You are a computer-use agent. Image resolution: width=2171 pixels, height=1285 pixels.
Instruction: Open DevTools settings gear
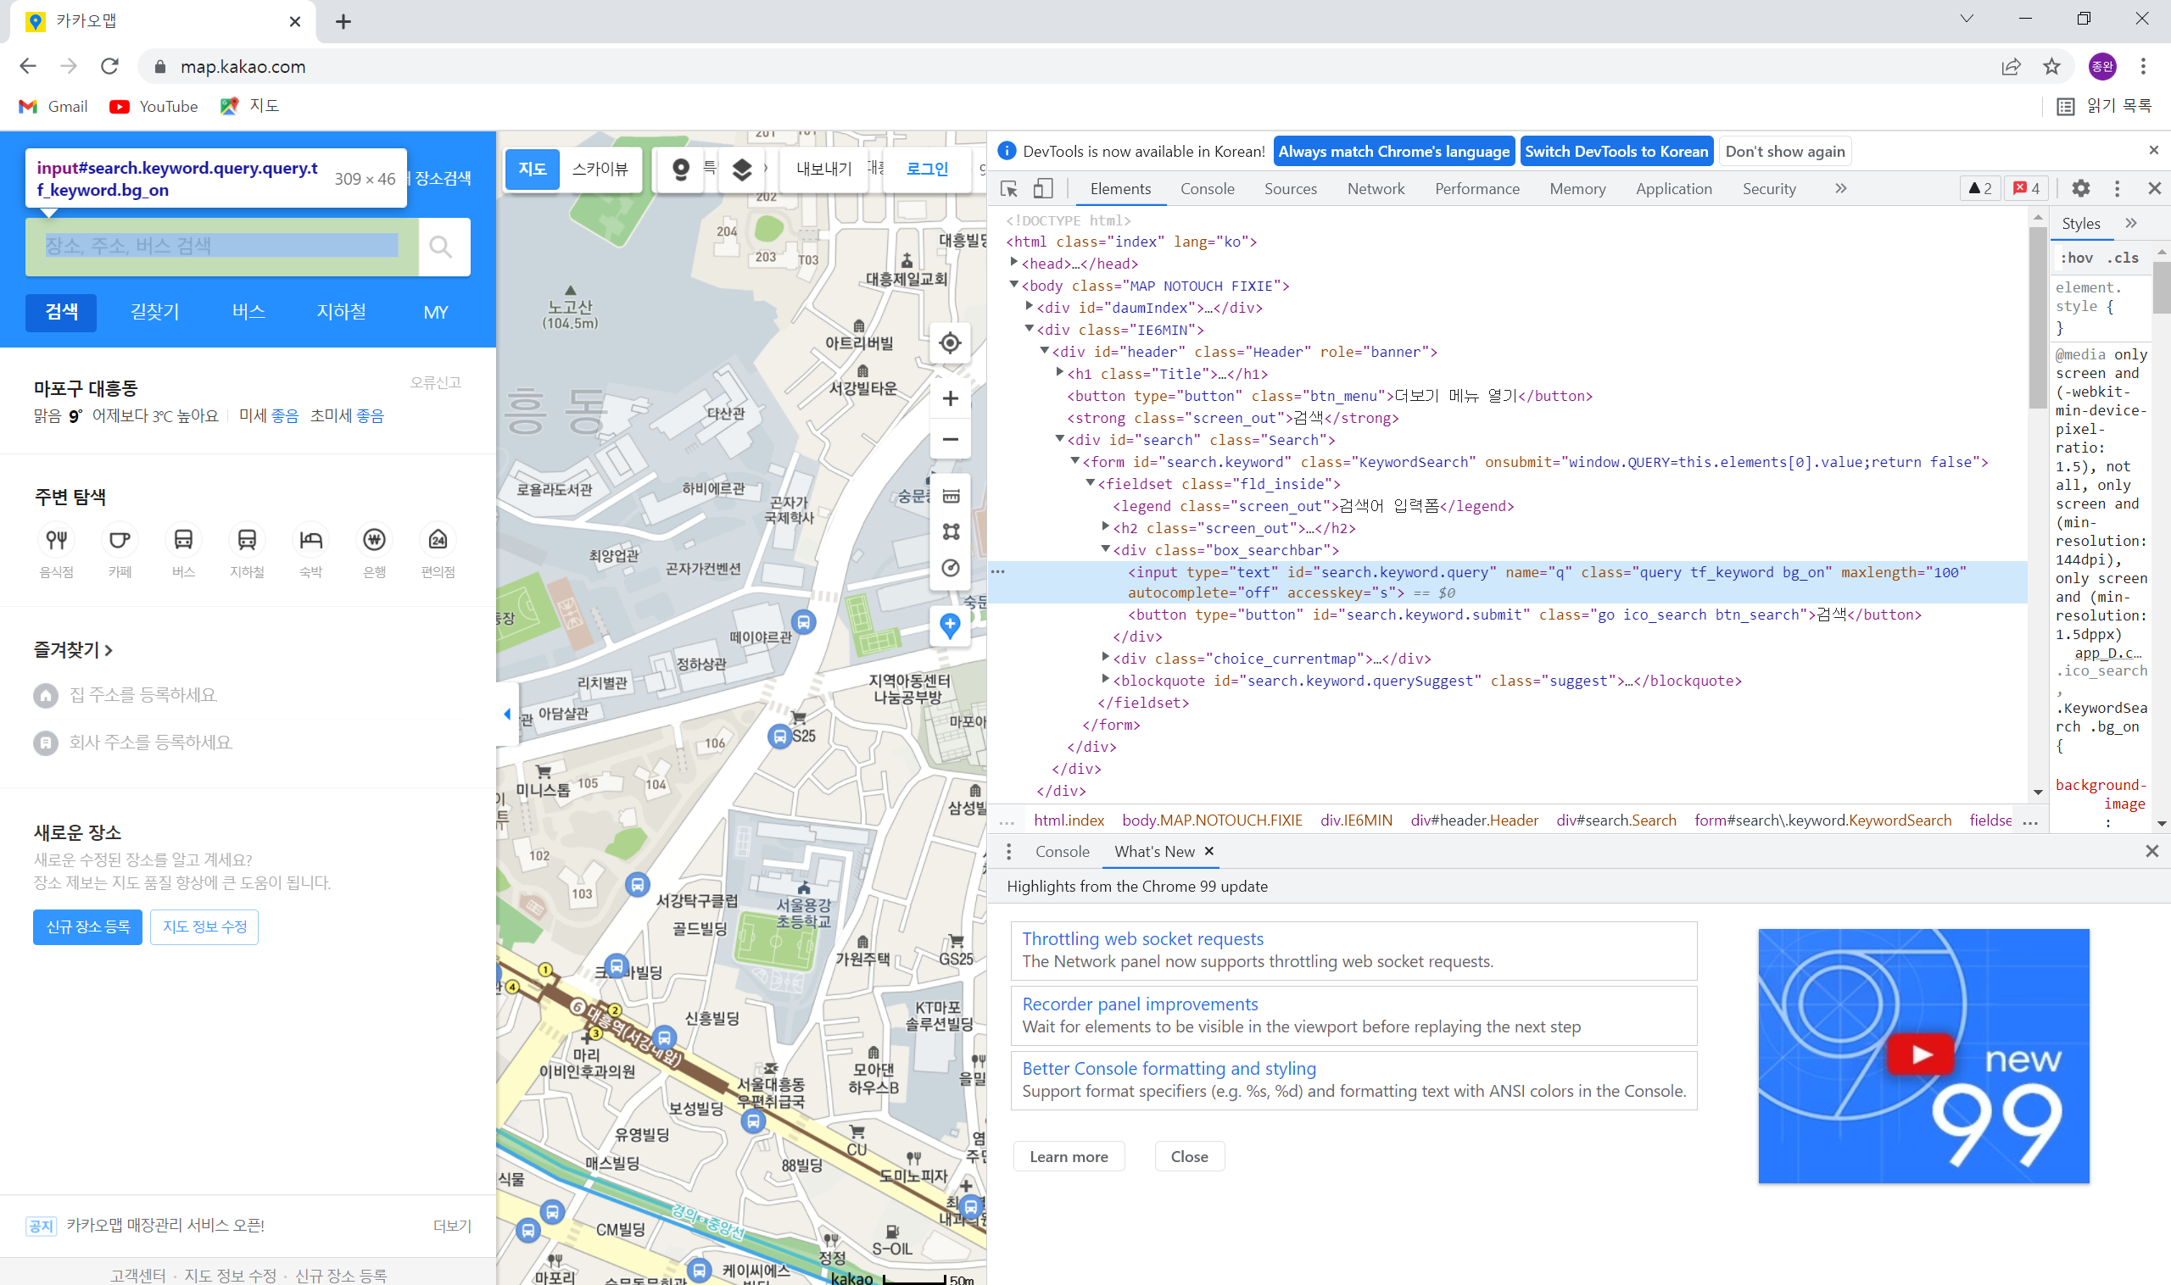click(x=2080, y=188)
